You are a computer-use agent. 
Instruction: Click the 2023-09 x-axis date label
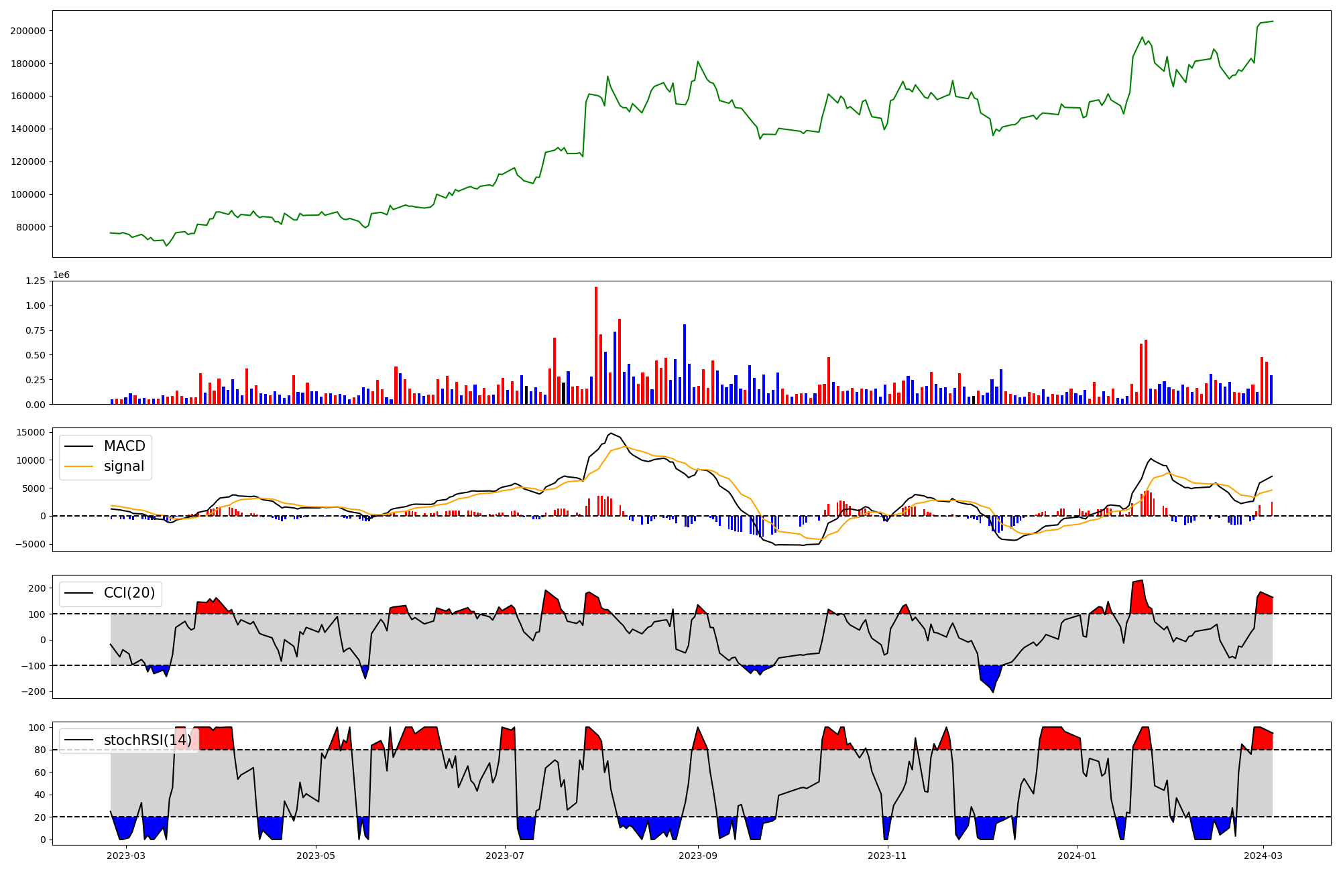click(698, 856)
